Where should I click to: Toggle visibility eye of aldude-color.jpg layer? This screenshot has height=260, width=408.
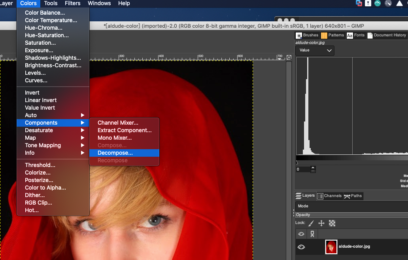click(301, 247)
